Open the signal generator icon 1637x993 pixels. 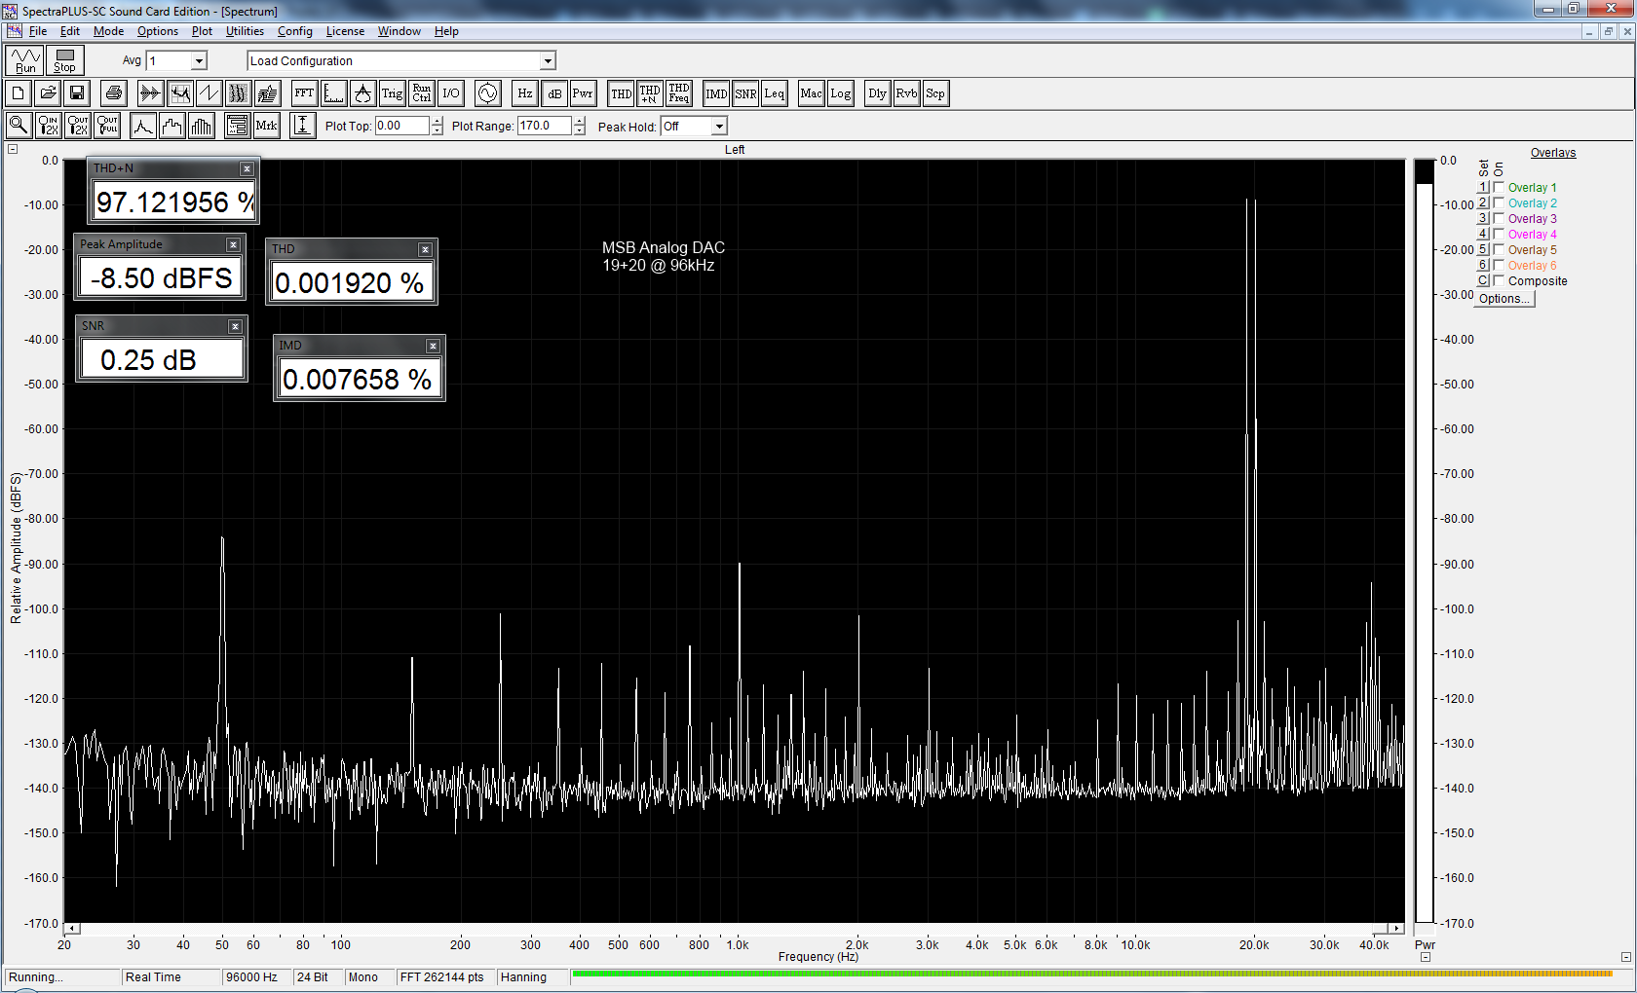pos(488,93)
